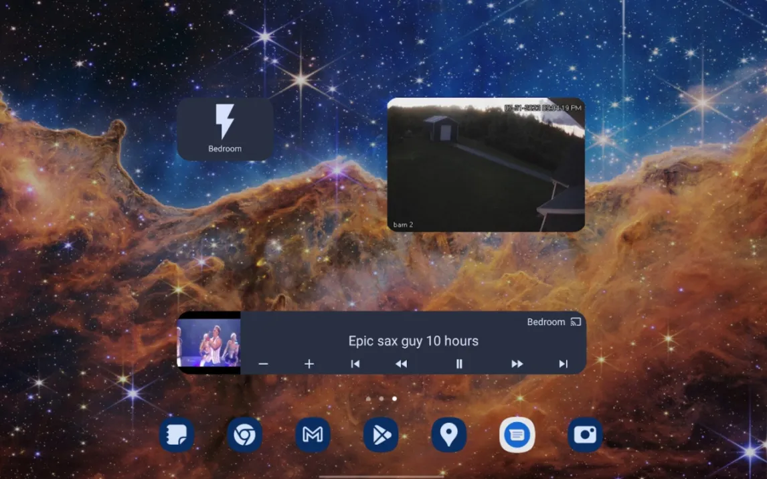Skip to the next track
The height and width of the screenshot is (479, 767).
pos(563,364)
